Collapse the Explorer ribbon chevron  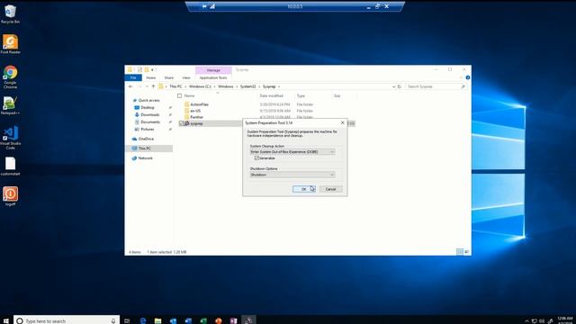461,77
